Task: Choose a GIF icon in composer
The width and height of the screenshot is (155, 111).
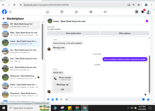Action: [61, 99]
